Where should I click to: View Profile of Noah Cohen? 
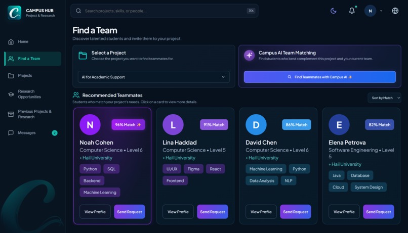[x=95, y=212]
